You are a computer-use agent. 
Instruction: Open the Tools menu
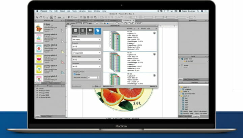pos(75,11)
